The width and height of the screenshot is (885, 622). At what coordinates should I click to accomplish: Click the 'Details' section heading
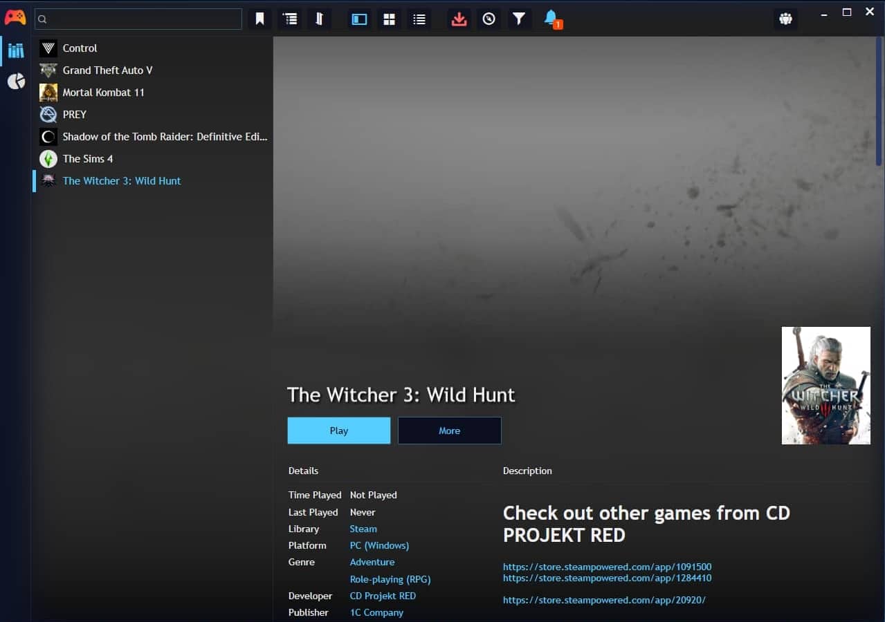pos(303,471)
